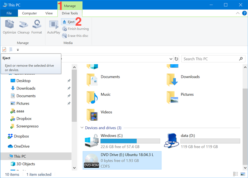Select the Downloads folder icon in main pane

pyautogui.click(x=172, y=80)
